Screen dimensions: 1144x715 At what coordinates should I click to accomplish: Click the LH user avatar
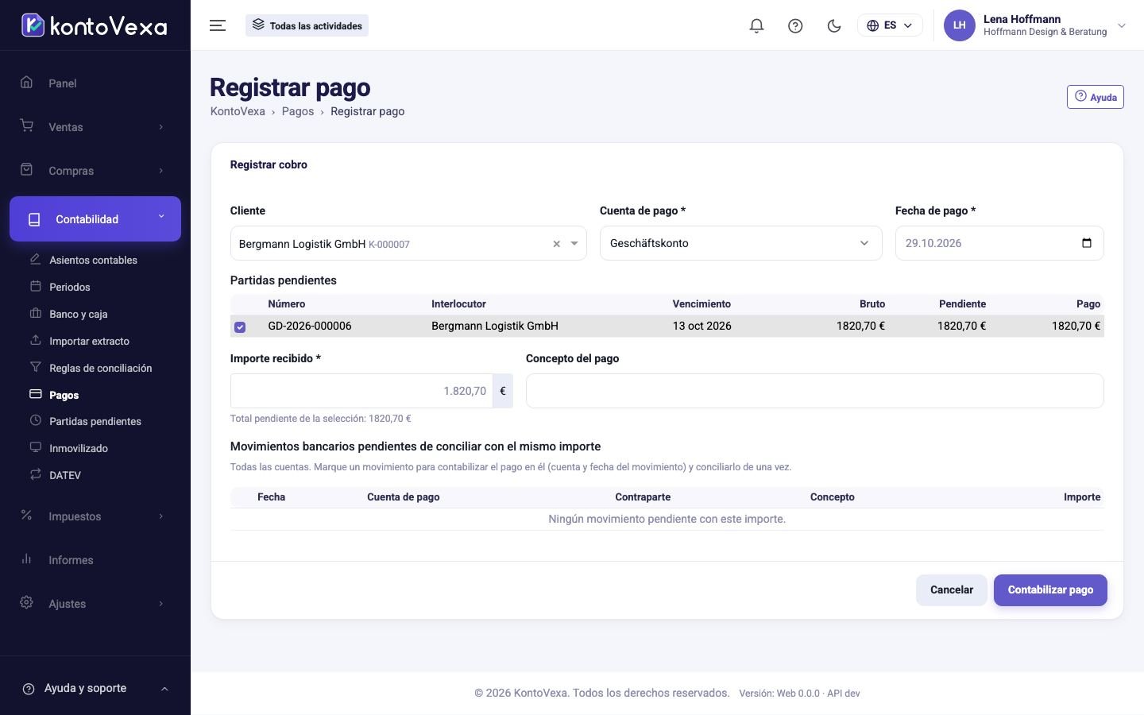(959, 25)
